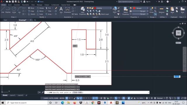Screen dimensions: 187x105
Task: Click the Save icon in quick access toolbar
Action: click(13, 1)
